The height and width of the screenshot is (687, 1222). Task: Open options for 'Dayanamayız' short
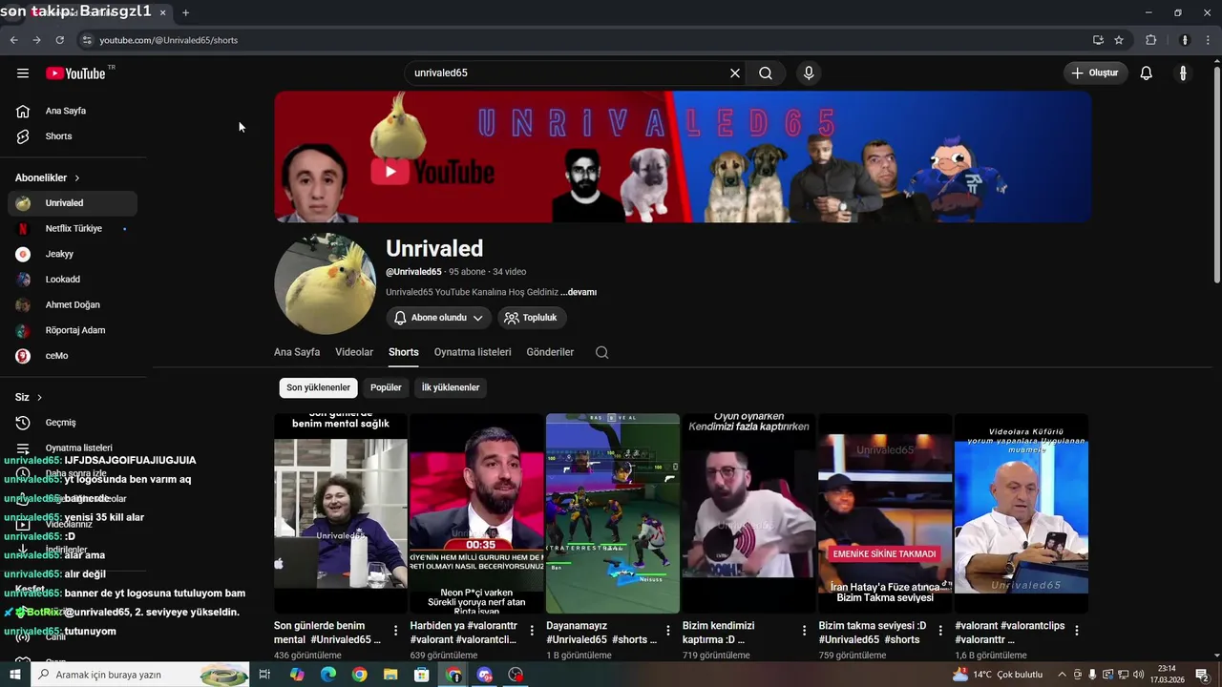coord(668,631)
